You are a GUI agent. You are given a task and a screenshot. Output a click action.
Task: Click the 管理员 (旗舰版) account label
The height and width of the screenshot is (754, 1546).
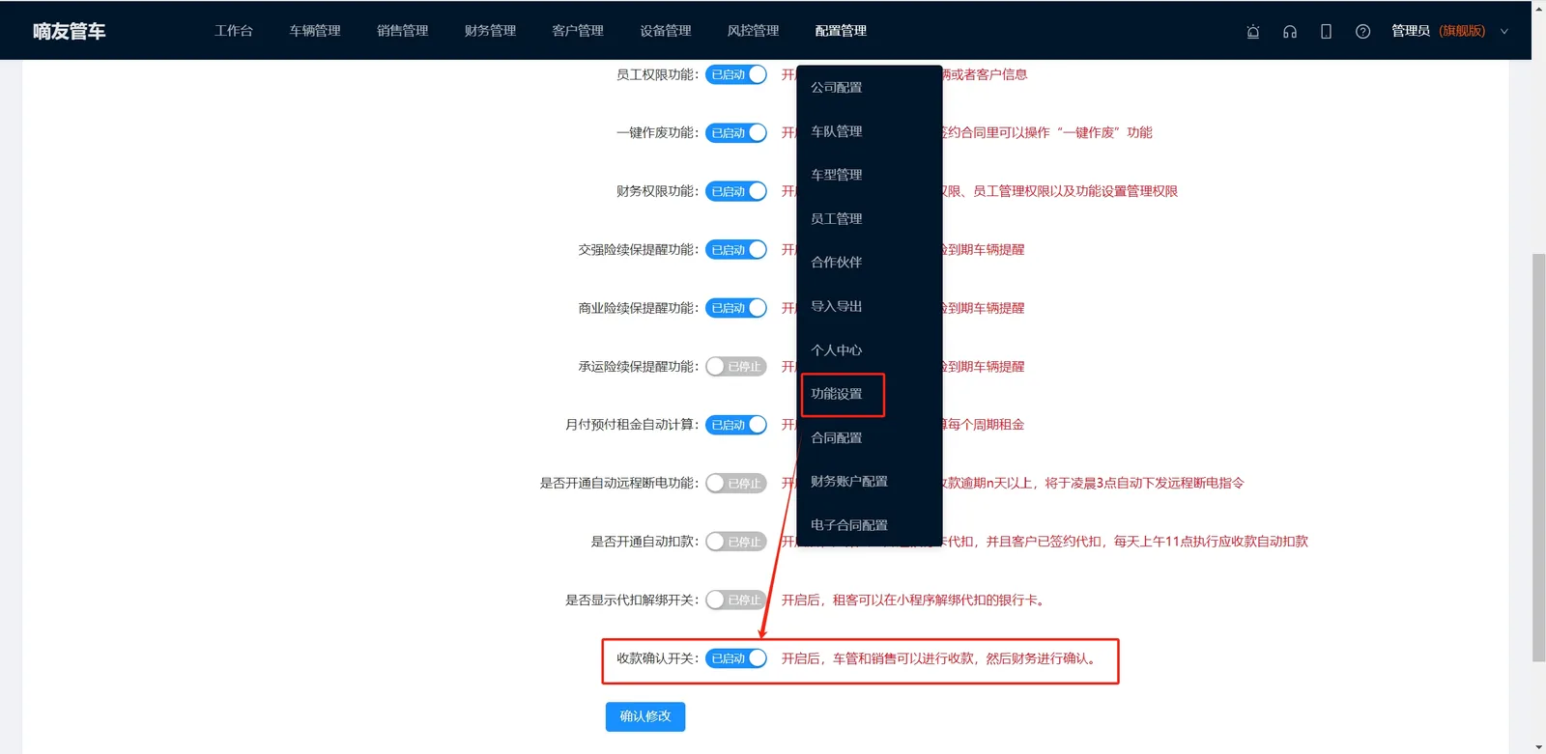(1438, 31)
